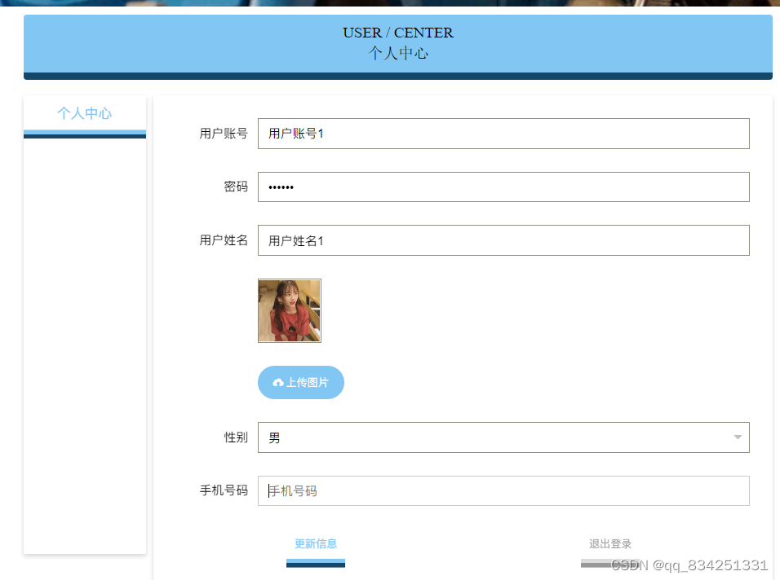This screenshot has height=580, width=780.
Task: Click the 手机号码 field label
Action: click(x=224, y=490)
